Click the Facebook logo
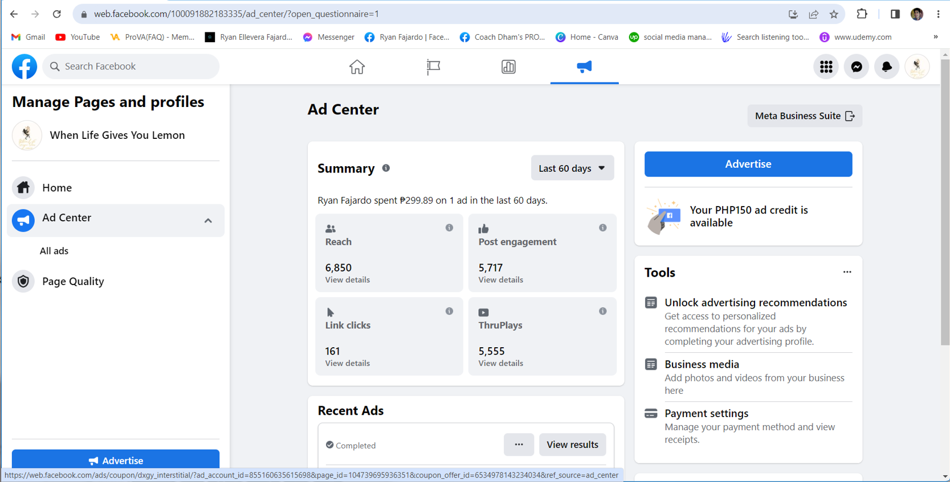The width and height of the screenshot is (950, 482). [25, 67]
